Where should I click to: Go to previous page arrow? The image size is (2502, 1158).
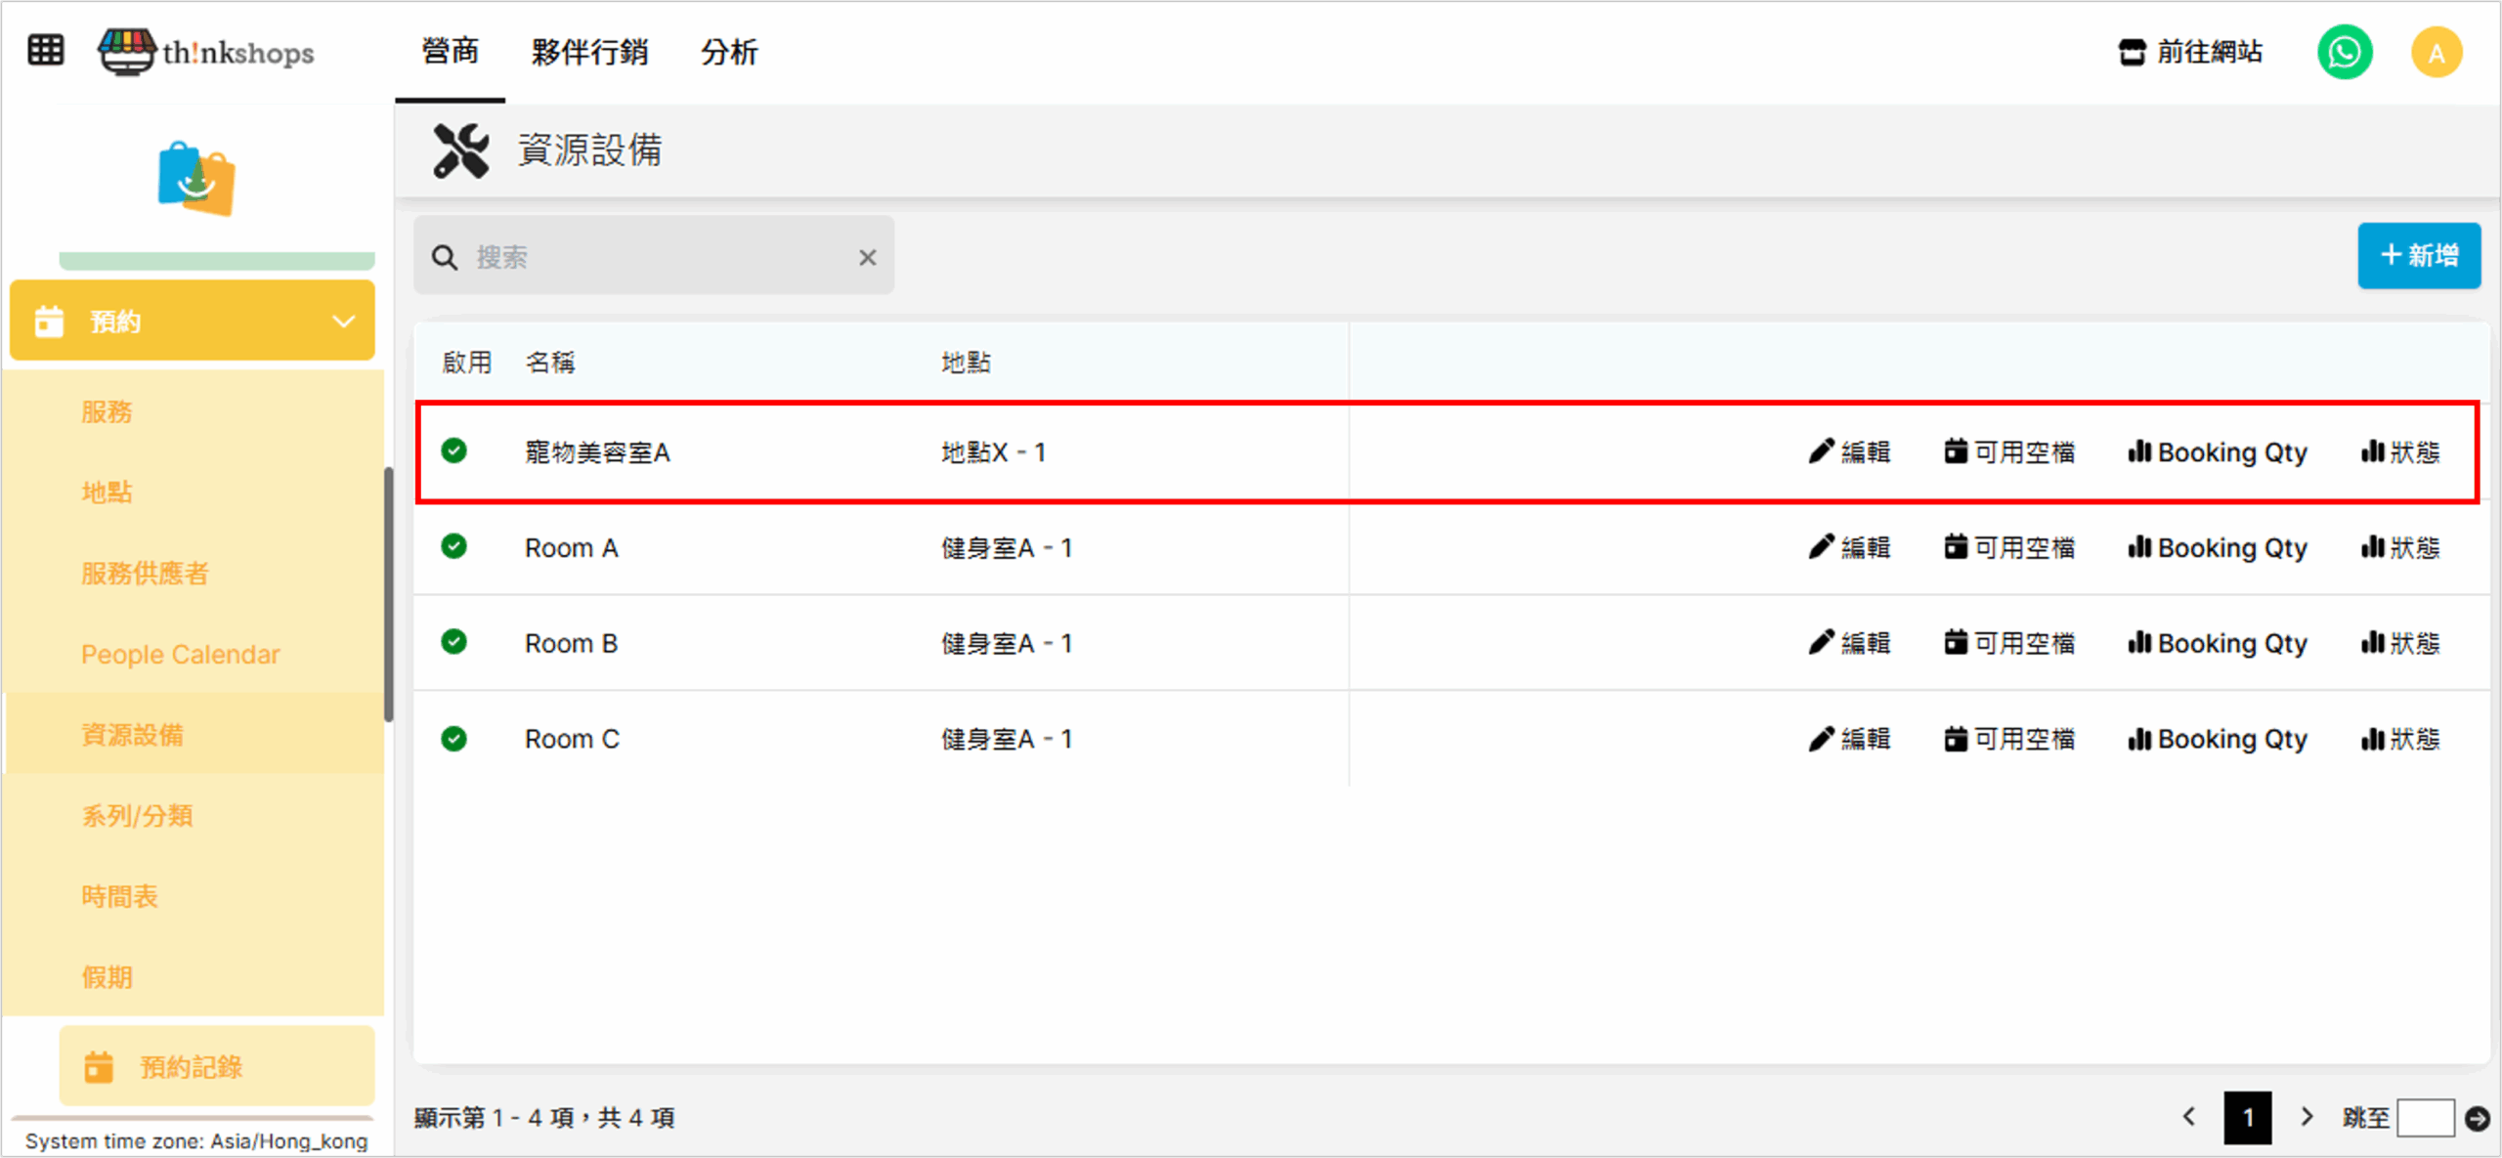tap(2189, 1117)
